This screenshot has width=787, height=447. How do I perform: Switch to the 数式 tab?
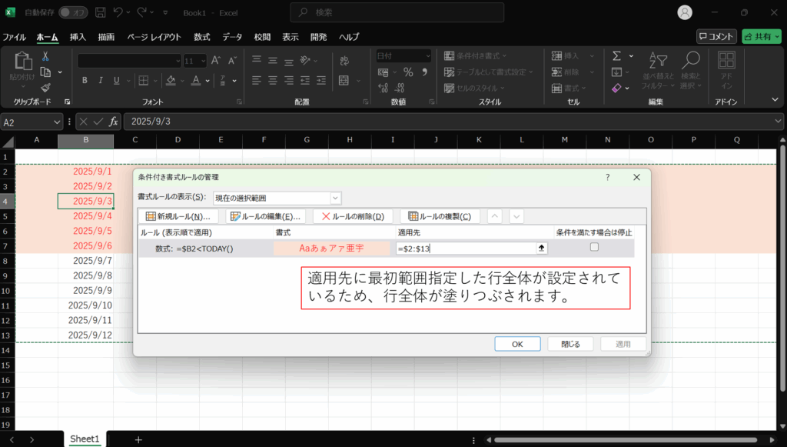202,37
